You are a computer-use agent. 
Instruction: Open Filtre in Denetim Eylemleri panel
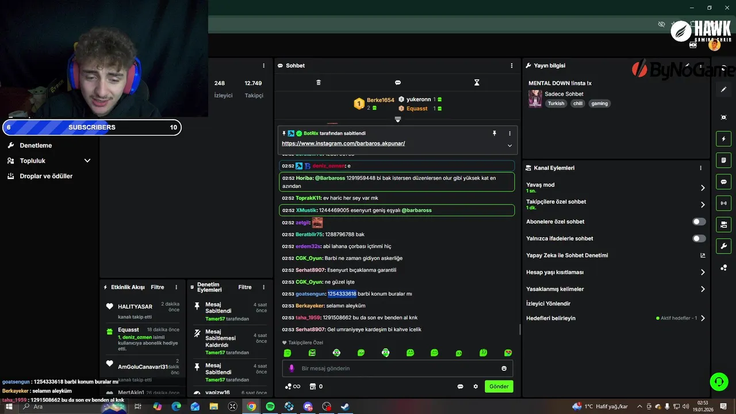point(245,287)
